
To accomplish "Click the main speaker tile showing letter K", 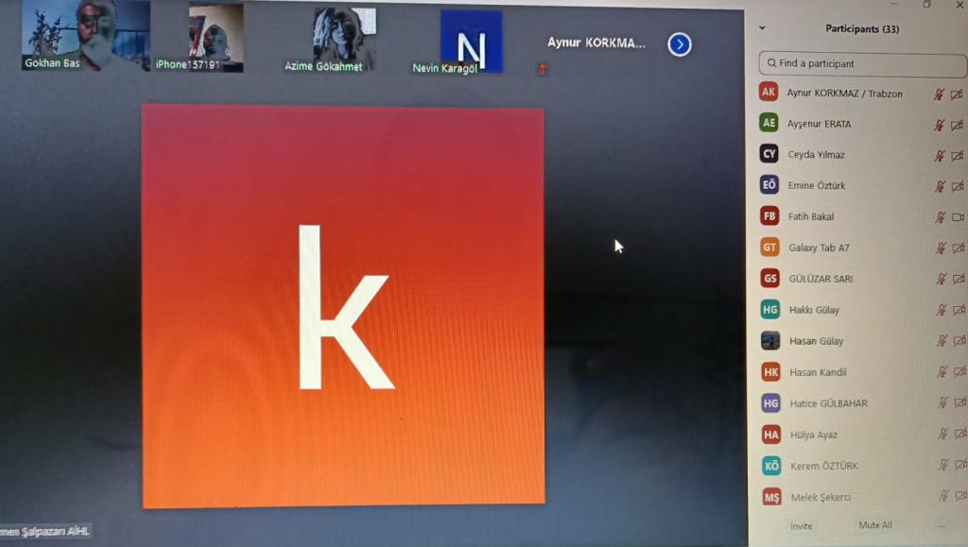I will pos(343,306).
